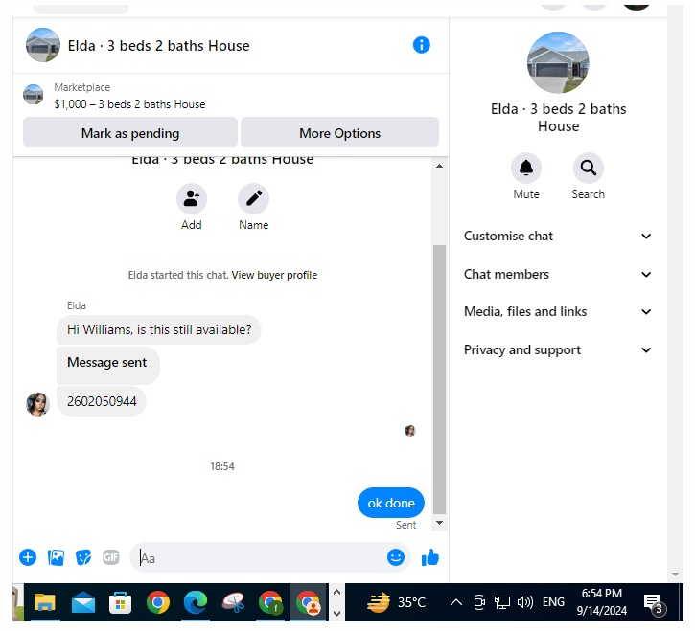Click meet now camera tray icon
Image resolution: width=695 pixels, height=631 pixels.
coord(479,602)
